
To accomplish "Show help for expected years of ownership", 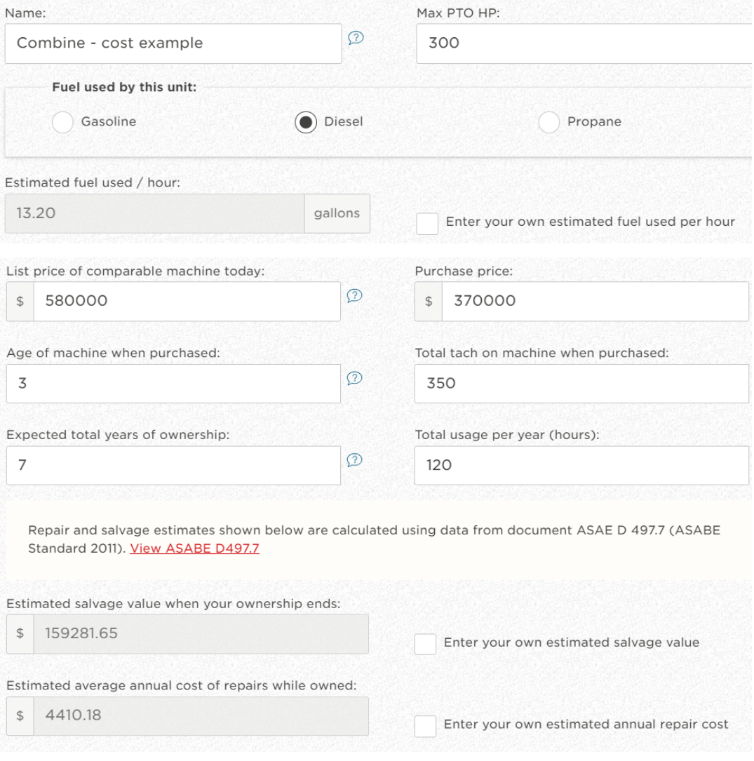I will (355, 460).
